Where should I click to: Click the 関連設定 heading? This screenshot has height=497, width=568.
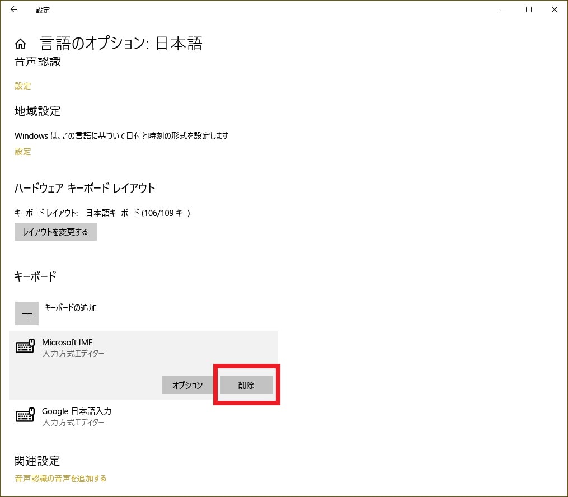(37, 461)
